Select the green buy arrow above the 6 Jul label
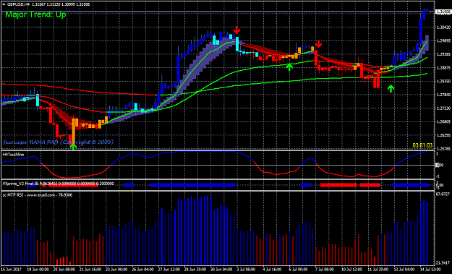The height and width of the screenshot is (274, 452). click(289, 67)
